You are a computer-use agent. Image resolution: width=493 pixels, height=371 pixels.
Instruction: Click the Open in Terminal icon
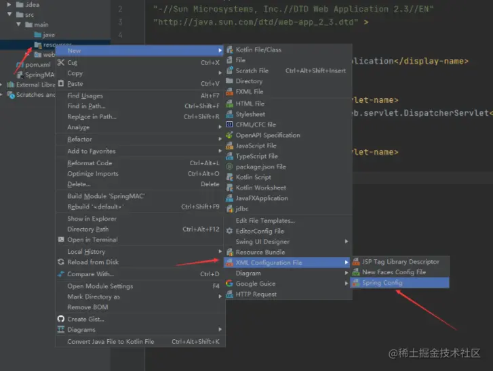point(61,240)
